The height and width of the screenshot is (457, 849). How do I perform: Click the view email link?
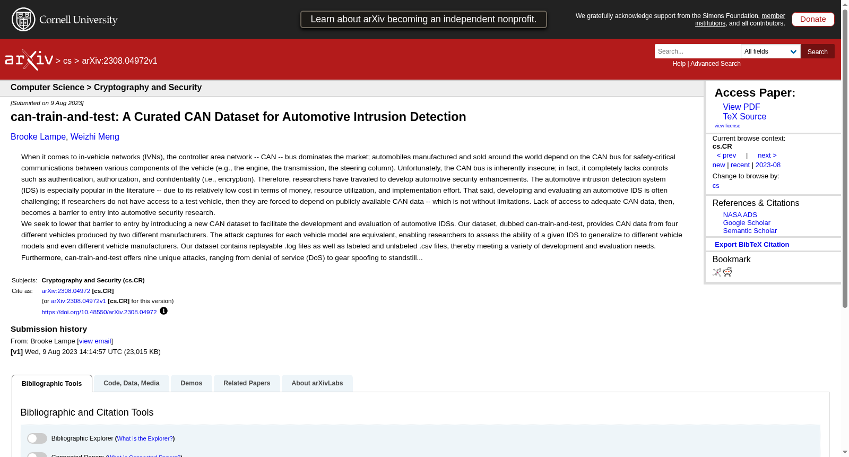coord(95,341)
